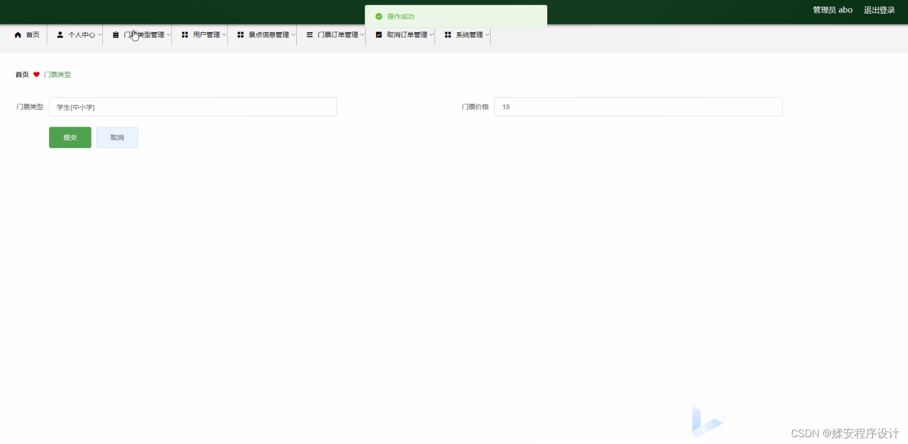Screen dimensions: 908x444
Task: Click the grid icon for 系统管理
Action: 448,35
